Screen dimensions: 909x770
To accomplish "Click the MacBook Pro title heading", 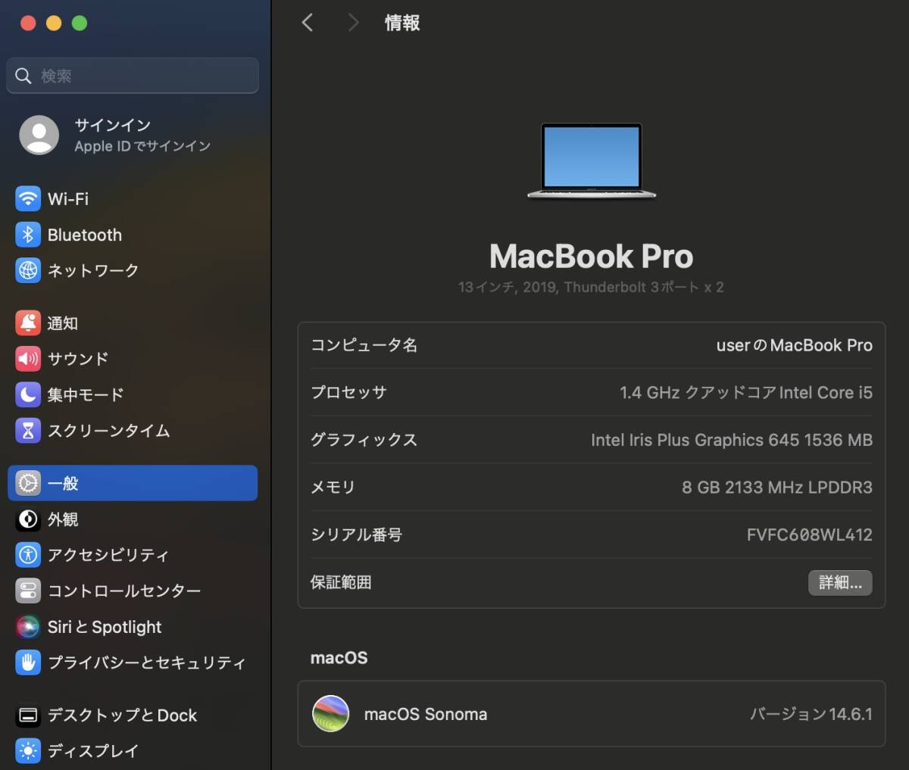I will point(592,256).
